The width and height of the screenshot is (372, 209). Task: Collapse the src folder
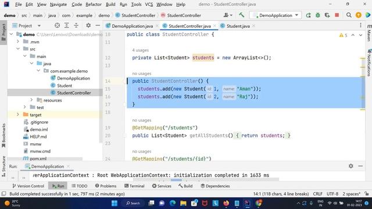[x=18, y=49]
